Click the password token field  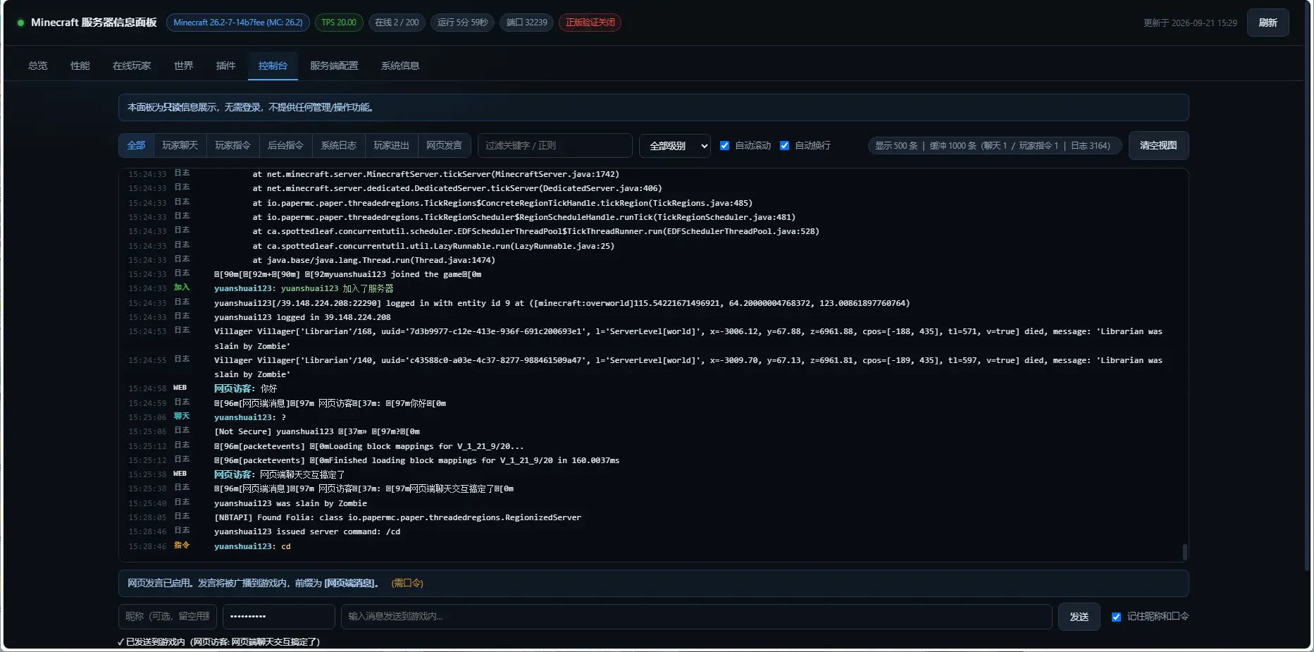pos(278,616)
